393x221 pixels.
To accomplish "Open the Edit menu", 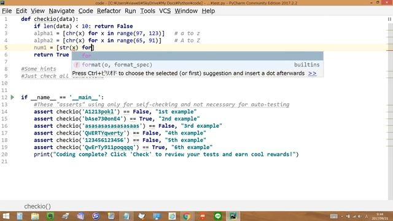I will tap(21, 11).
